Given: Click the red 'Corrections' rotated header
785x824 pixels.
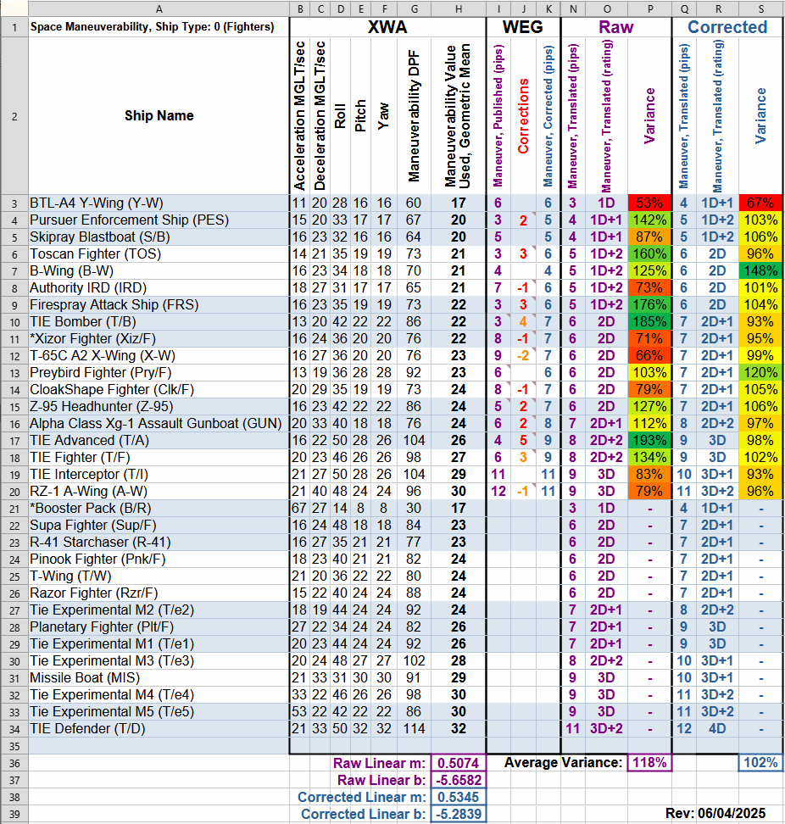Looking at the screenshot, I should (523, 115).
